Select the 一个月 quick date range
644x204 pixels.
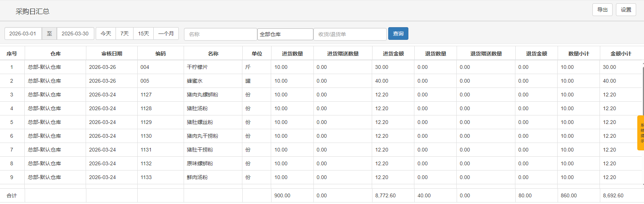[x=166, y=34]
